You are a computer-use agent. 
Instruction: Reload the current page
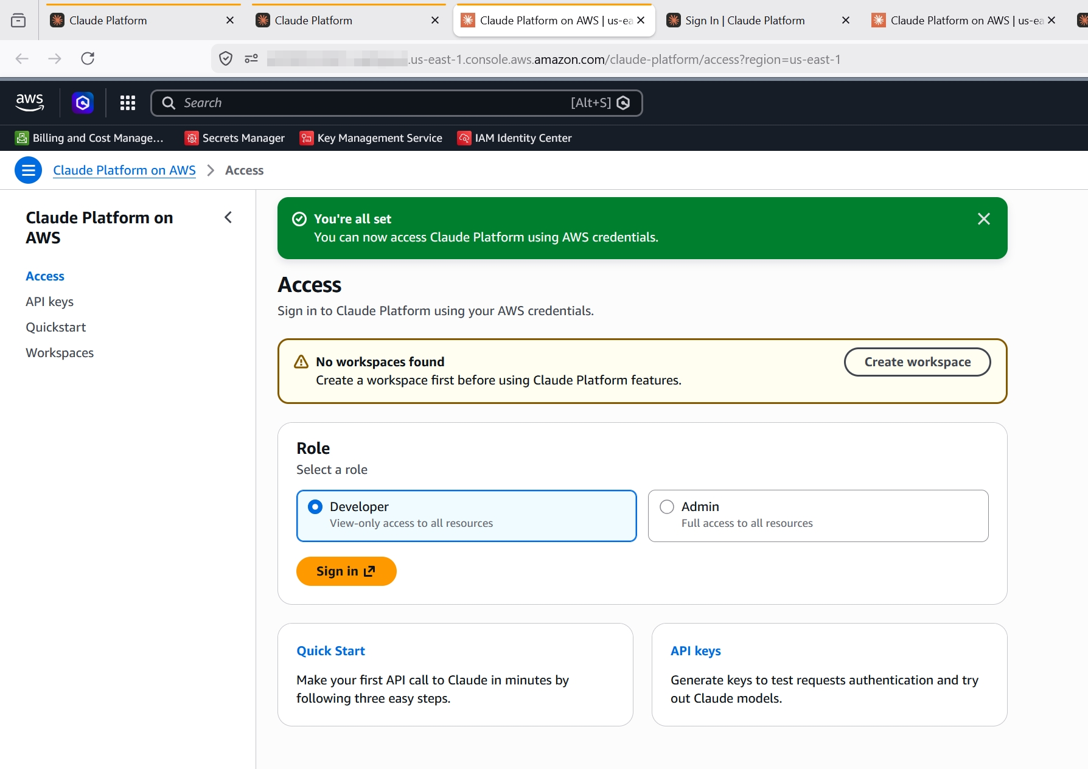(x=88, y=58)
